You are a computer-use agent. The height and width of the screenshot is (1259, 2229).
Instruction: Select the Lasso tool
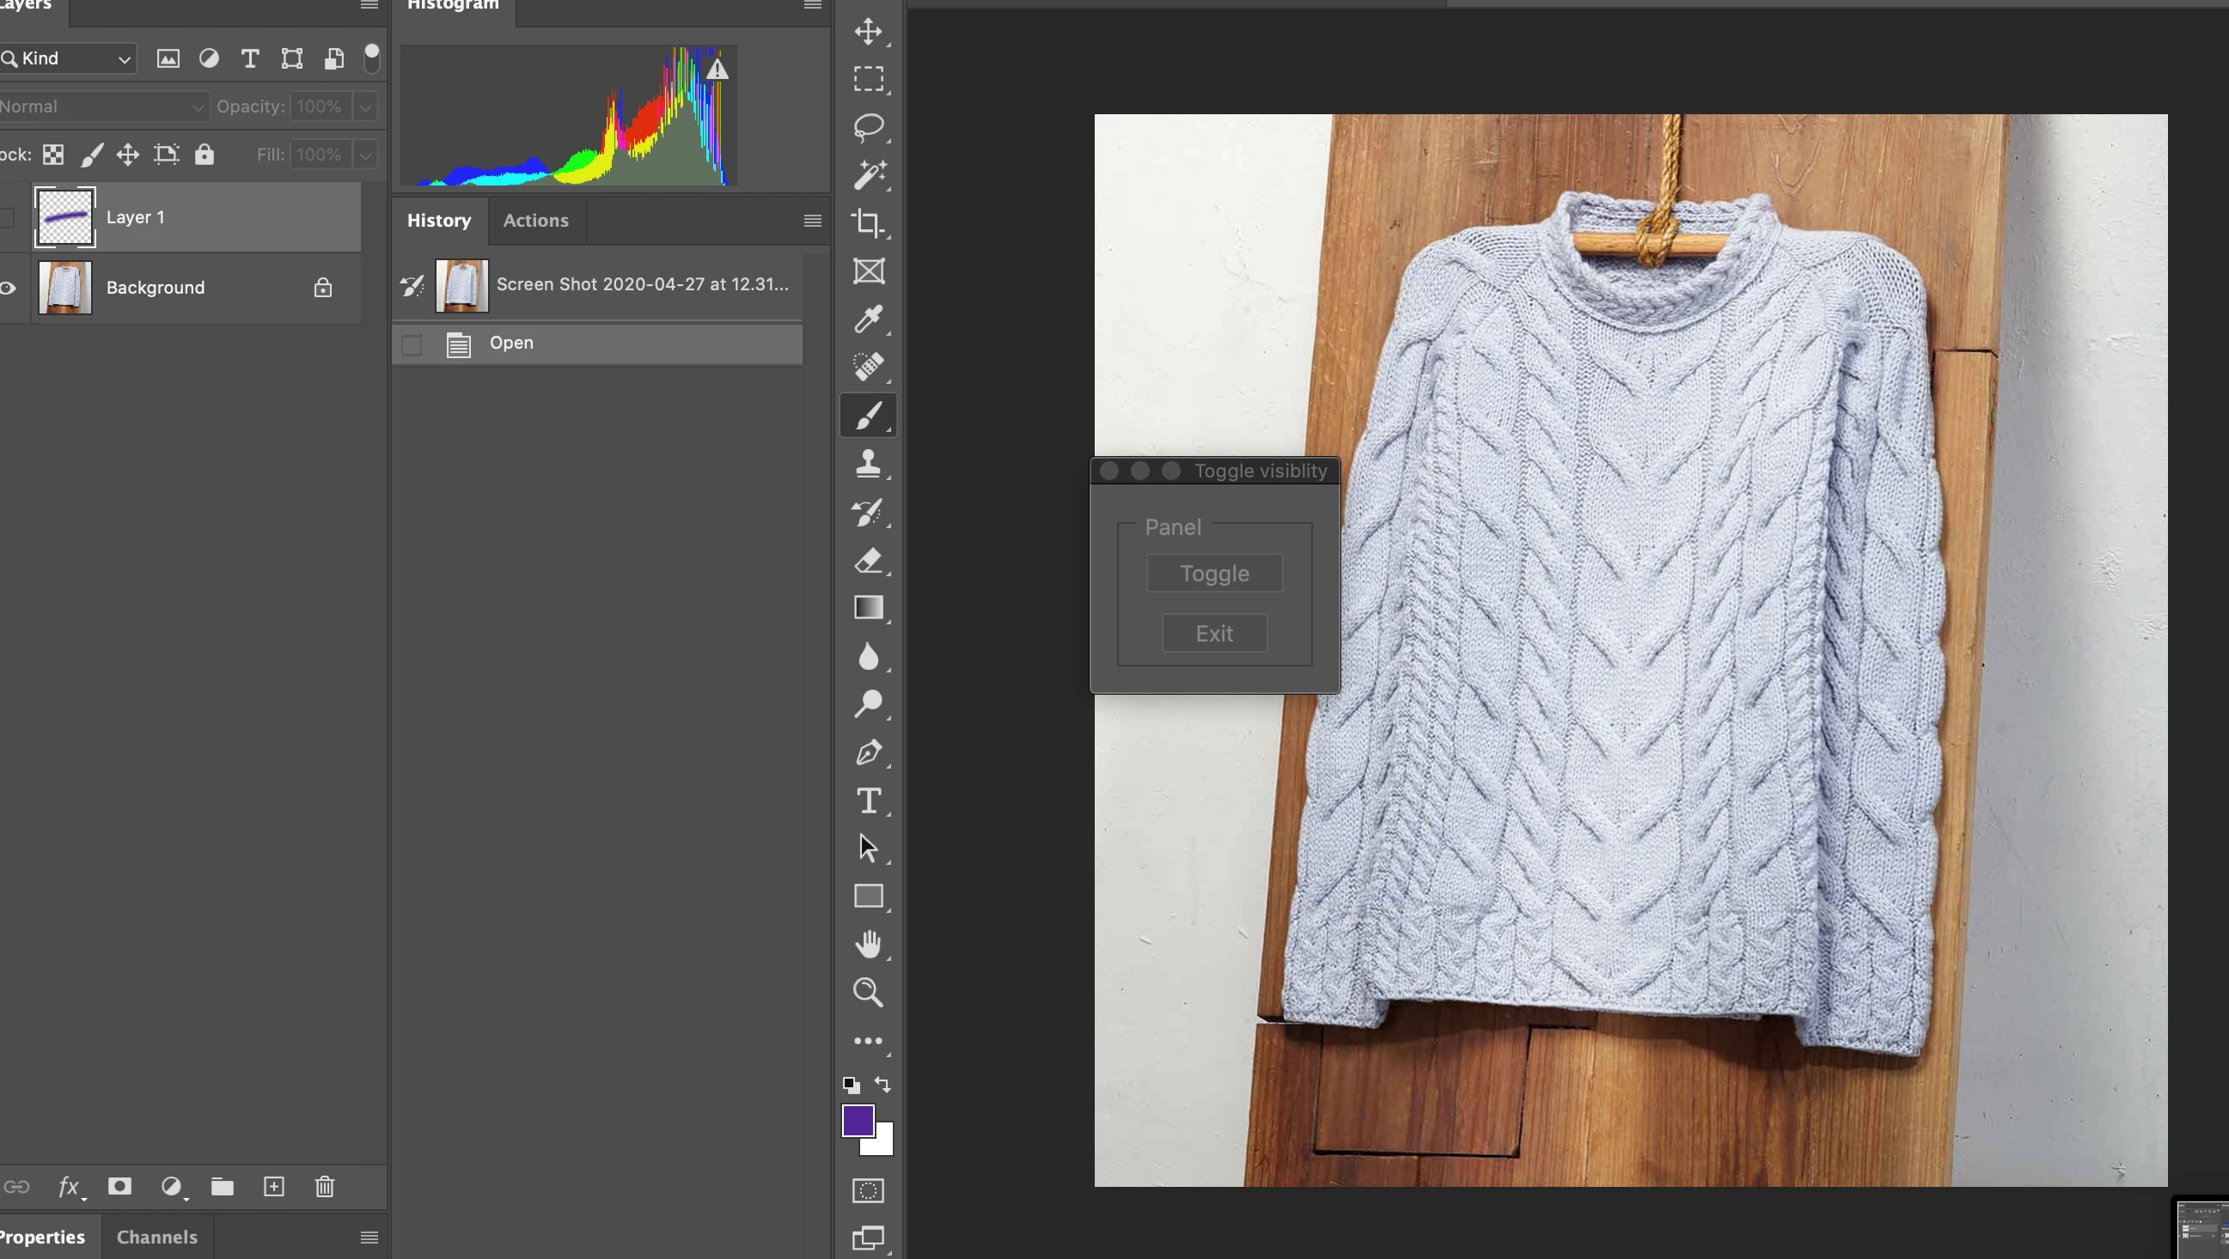[868, 127]
